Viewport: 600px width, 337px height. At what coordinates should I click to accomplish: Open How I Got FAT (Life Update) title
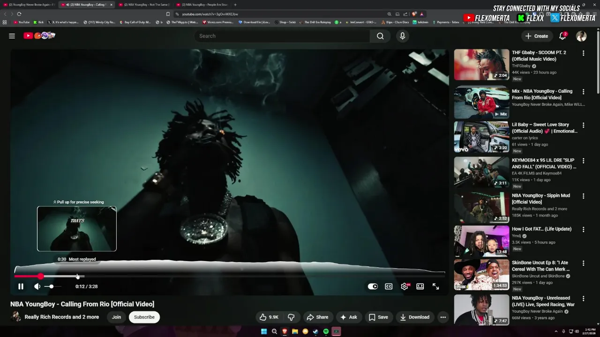coord(541,229)
